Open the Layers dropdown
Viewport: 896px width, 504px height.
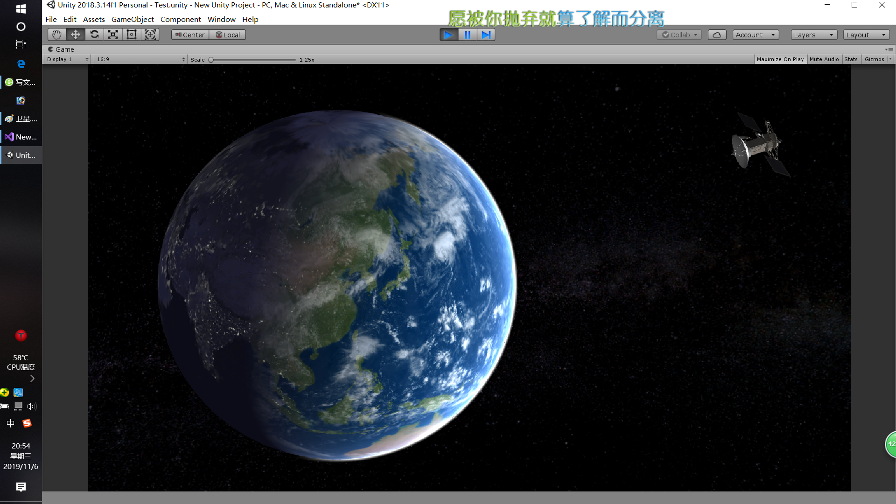pos(813,34)
